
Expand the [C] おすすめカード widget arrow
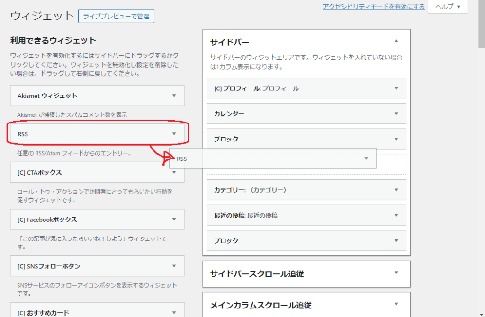coord(174,312)
